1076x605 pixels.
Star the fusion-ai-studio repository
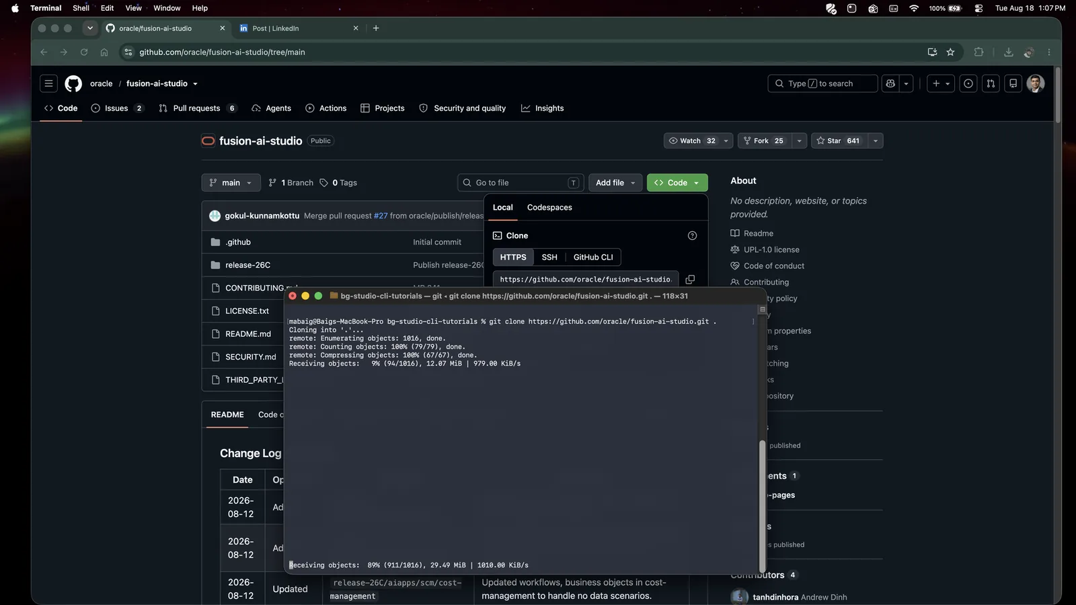click(x=838, y=140)
